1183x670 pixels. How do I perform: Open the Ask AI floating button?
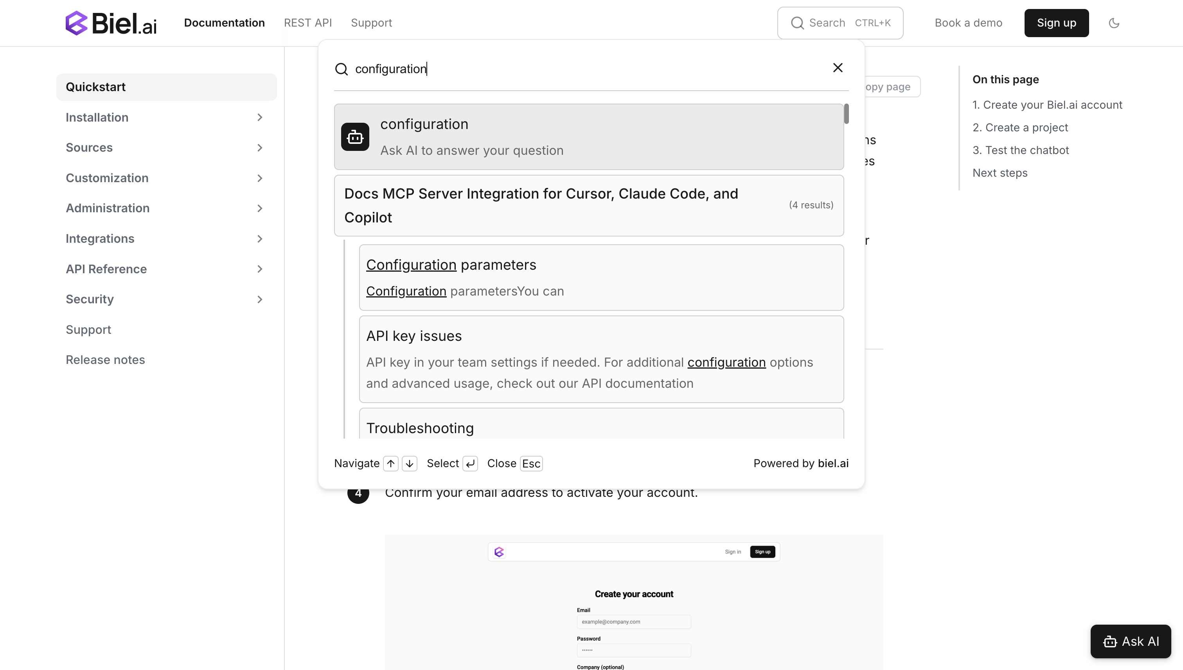pyautogui.click(x=1130, y=641)
